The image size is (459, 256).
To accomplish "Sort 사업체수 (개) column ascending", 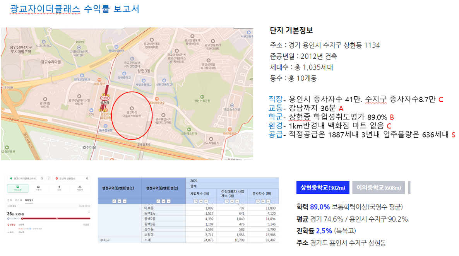I will pyautogui.click(x=196, y=201).
